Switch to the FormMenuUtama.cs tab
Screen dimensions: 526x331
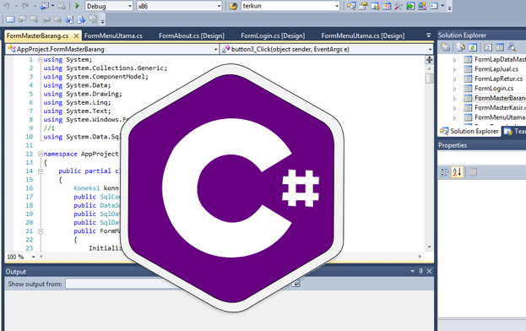click(x=113, y=35)
